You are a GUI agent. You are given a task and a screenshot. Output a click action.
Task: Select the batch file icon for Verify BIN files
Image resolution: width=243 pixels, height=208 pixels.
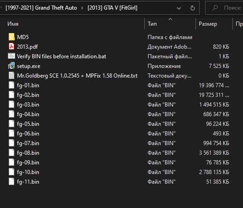(x=12, y=56)
